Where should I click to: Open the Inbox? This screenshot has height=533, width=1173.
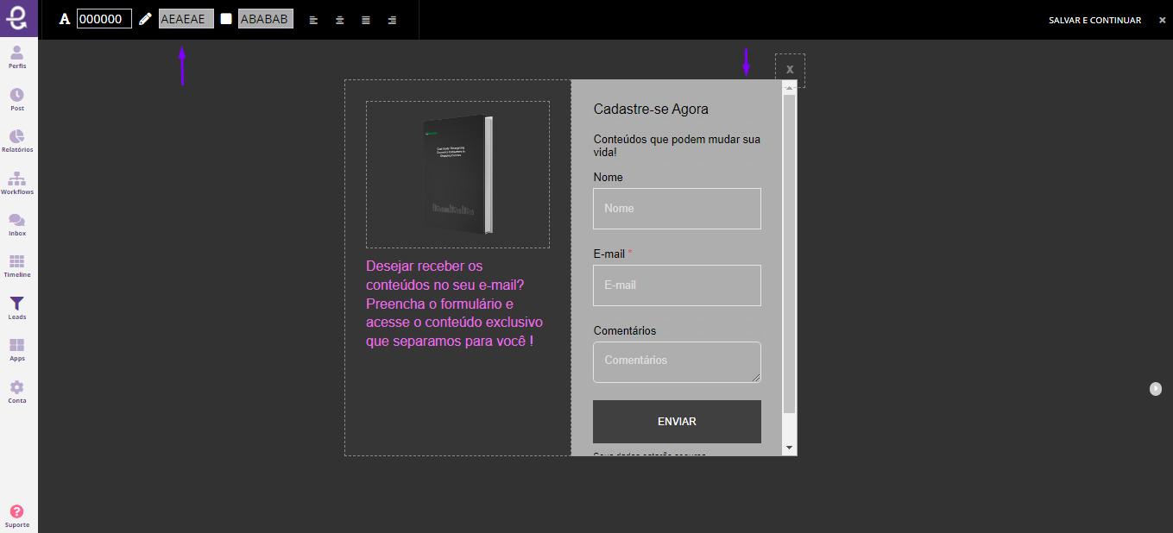pyautogui.click(x=17, y=224)
